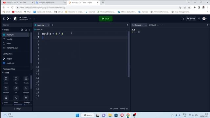Create a new folder with the icon
This screenshot has height=118, width=210.
coord(26,30)
